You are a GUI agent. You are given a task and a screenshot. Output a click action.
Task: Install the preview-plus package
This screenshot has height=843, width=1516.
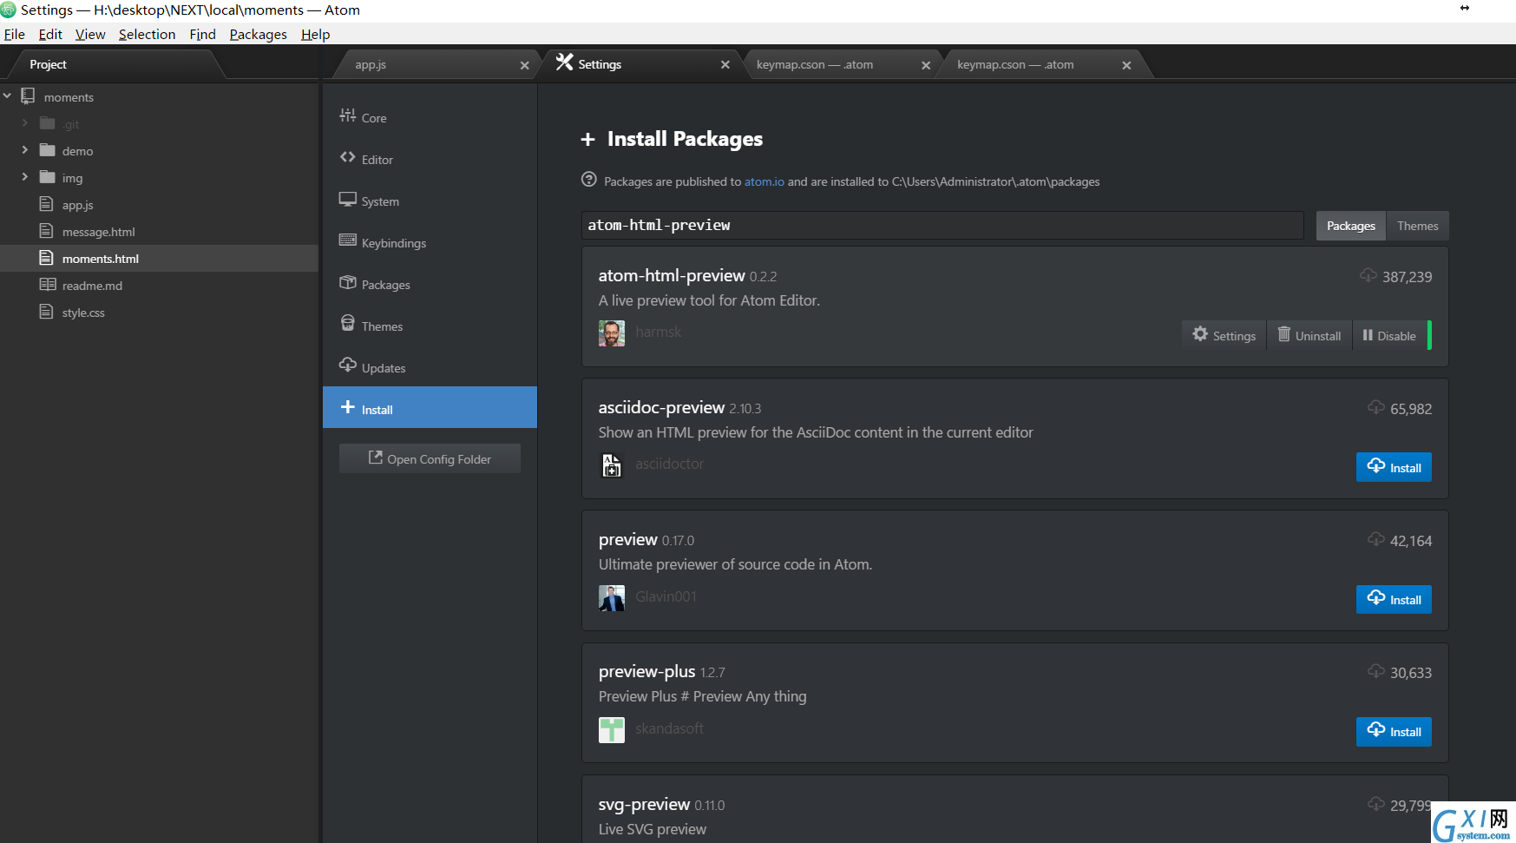pyautogui.click(x=1394, y=731)
